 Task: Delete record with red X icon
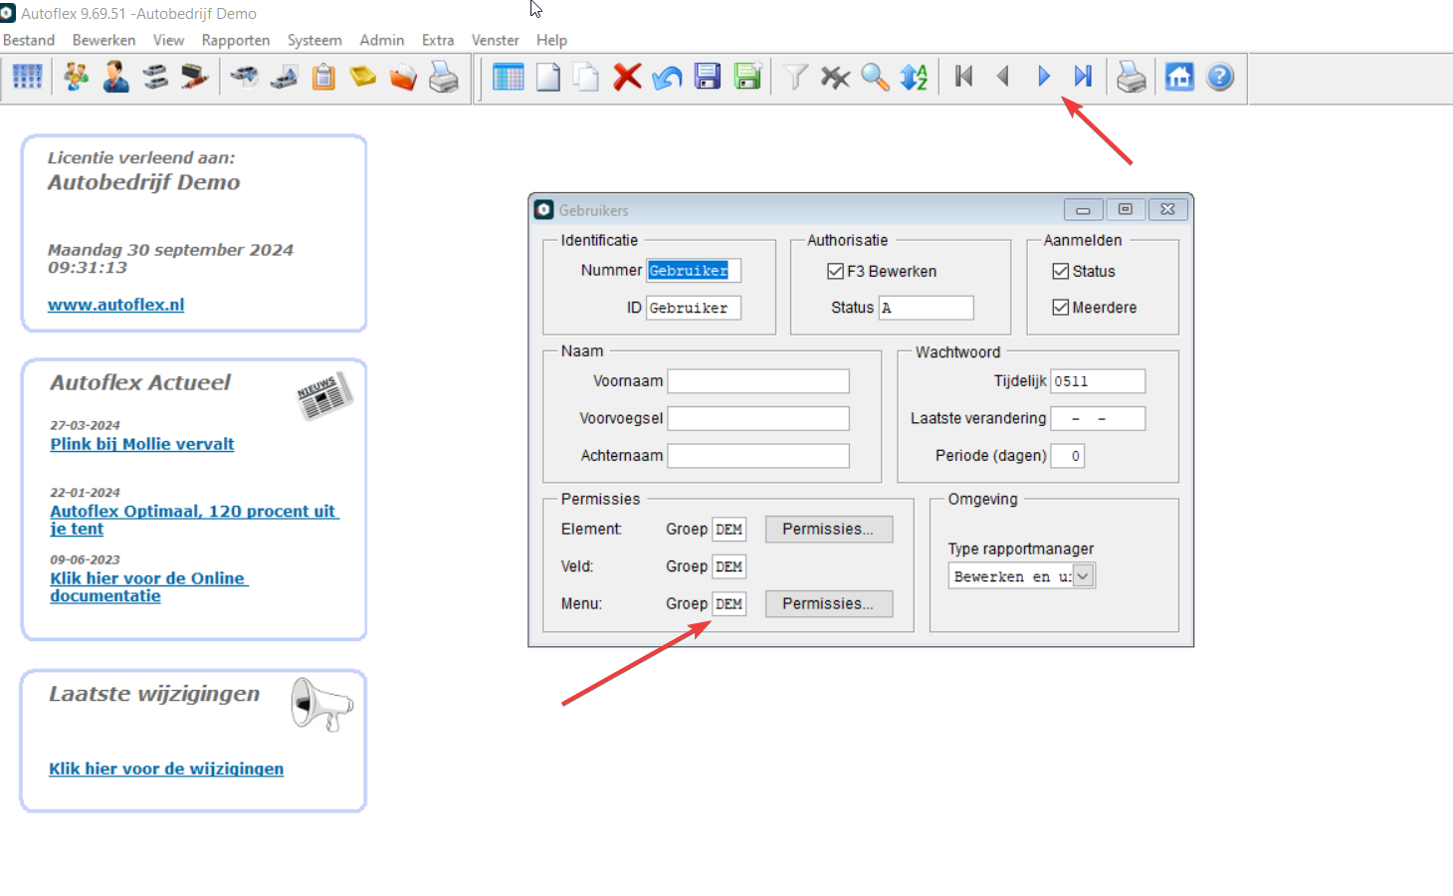[627, 77]
